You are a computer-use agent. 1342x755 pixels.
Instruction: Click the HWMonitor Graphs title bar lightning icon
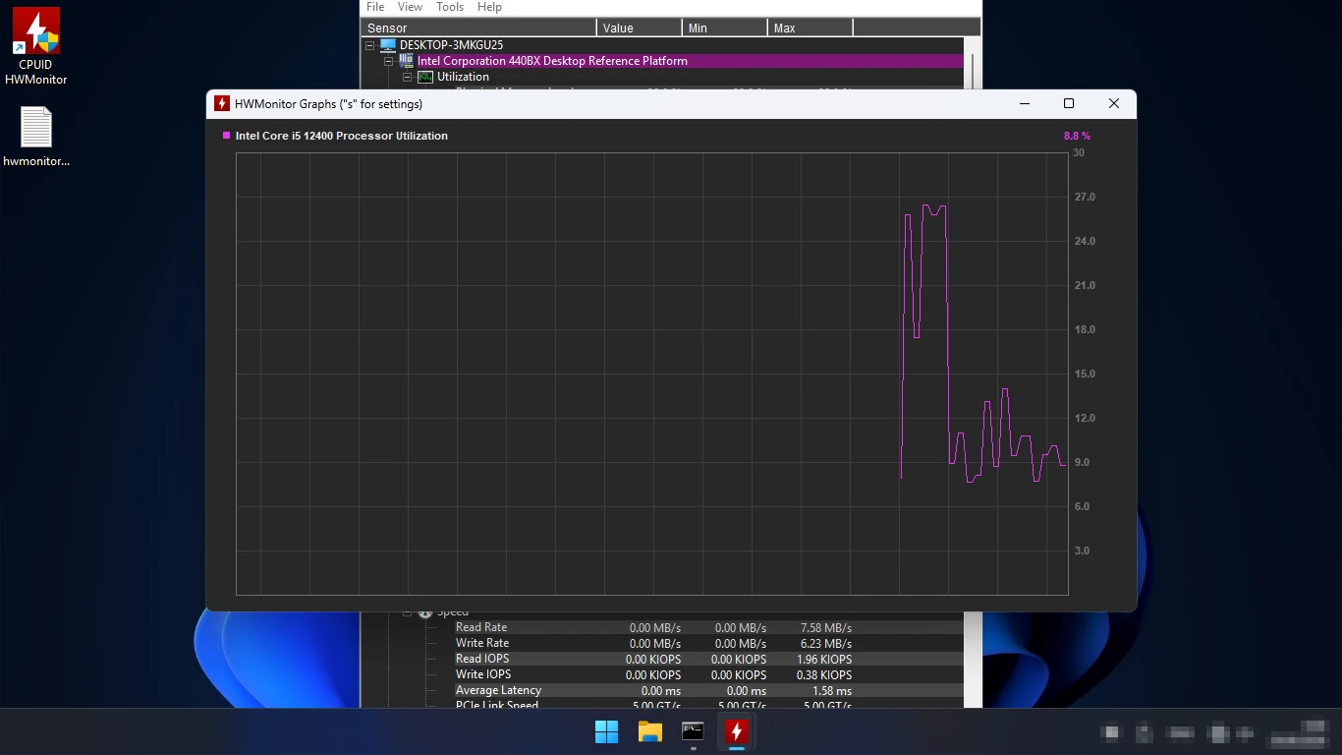[222, 104]
